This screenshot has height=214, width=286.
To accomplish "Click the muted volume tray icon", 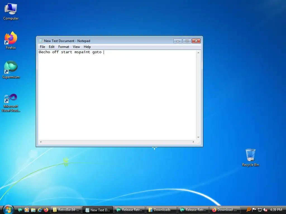I will [x=265, y=210].
